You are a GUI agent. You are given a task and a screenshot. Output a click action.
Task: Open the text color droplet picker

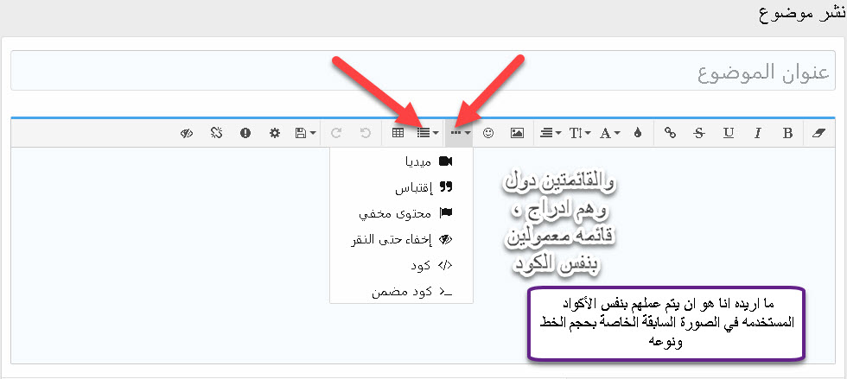point(639,133)
